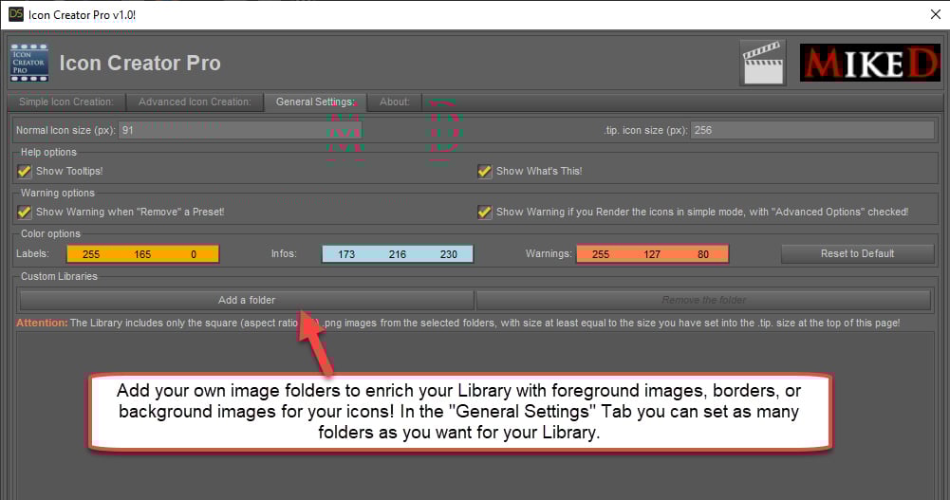Toggle the Show Tooltips checkbox
The height and width of the screenshot is (500, 950).
[x=25, y=172]
